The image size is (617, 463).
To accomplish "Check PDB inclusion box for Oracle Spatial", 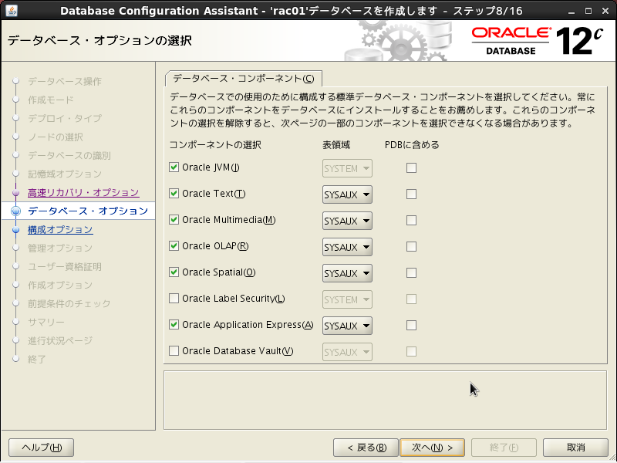I will point(411,273).
